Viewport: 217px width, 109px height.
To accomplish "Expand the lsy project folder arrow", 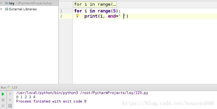I will pyautogui.click(x=1, y=3).
